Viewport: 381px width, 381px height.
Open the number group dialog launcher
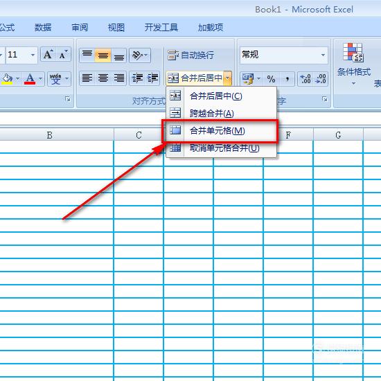(x=324, y=99)
